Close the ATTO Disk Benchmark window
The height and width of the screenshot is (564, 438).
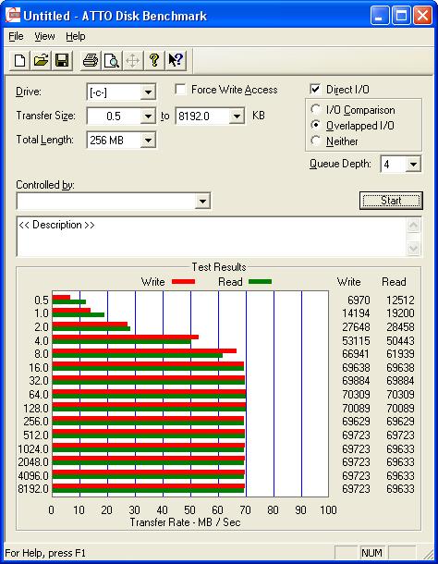[x=422, y=16]
